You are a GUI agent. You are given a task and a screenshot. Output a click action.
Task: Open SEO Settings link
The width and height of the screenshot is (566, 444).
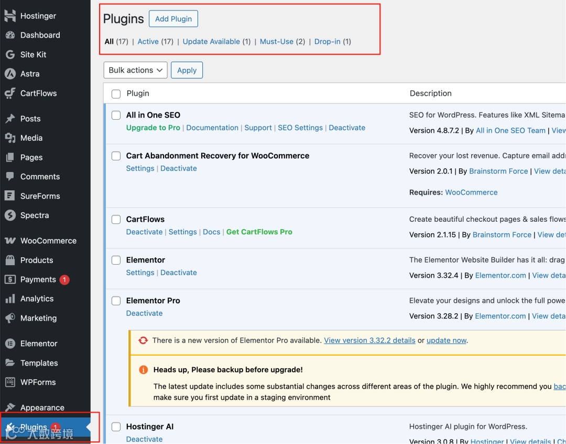[x=300, y=128]
